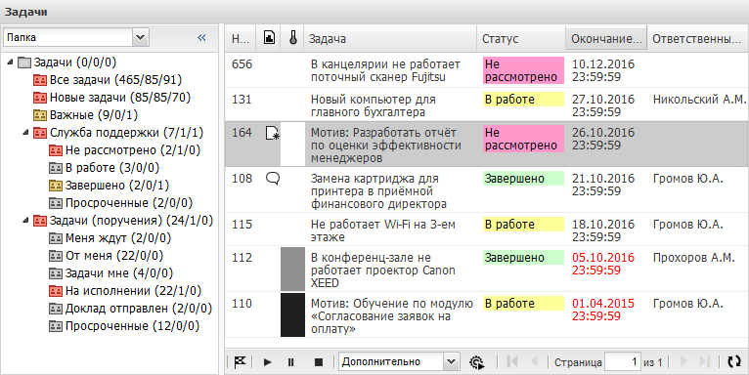Select the Важные folder icon
Screen dimensions: 749x375
40,115
